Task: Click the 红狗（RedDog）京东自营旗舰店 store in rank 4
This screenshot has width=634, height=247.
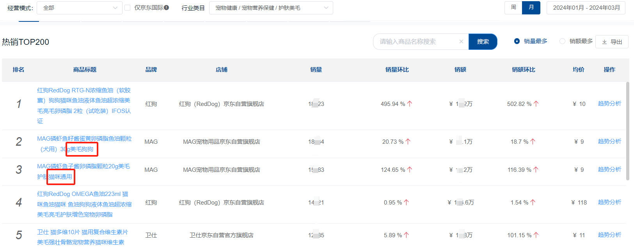Action: [x=222, y=203]
